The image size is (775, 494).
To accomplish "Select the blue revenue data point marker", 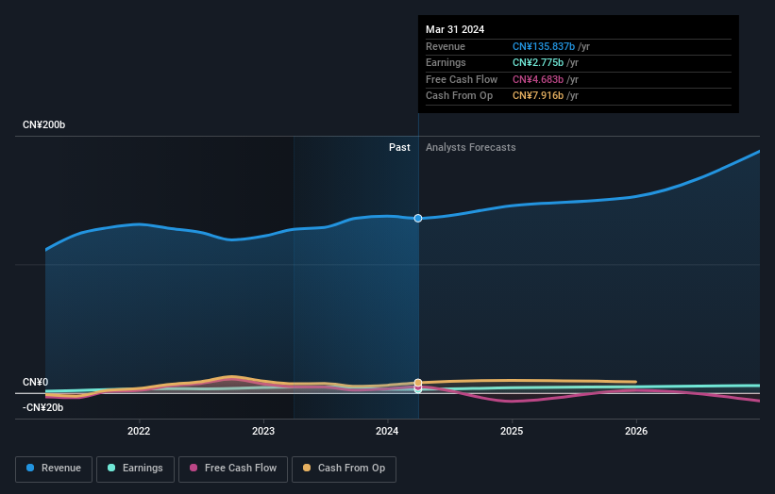I will (418, 218).
